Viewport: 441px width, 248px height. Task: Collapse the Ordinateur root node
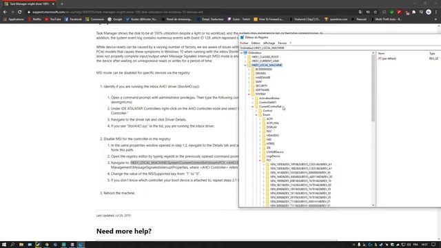coord(242,53)
